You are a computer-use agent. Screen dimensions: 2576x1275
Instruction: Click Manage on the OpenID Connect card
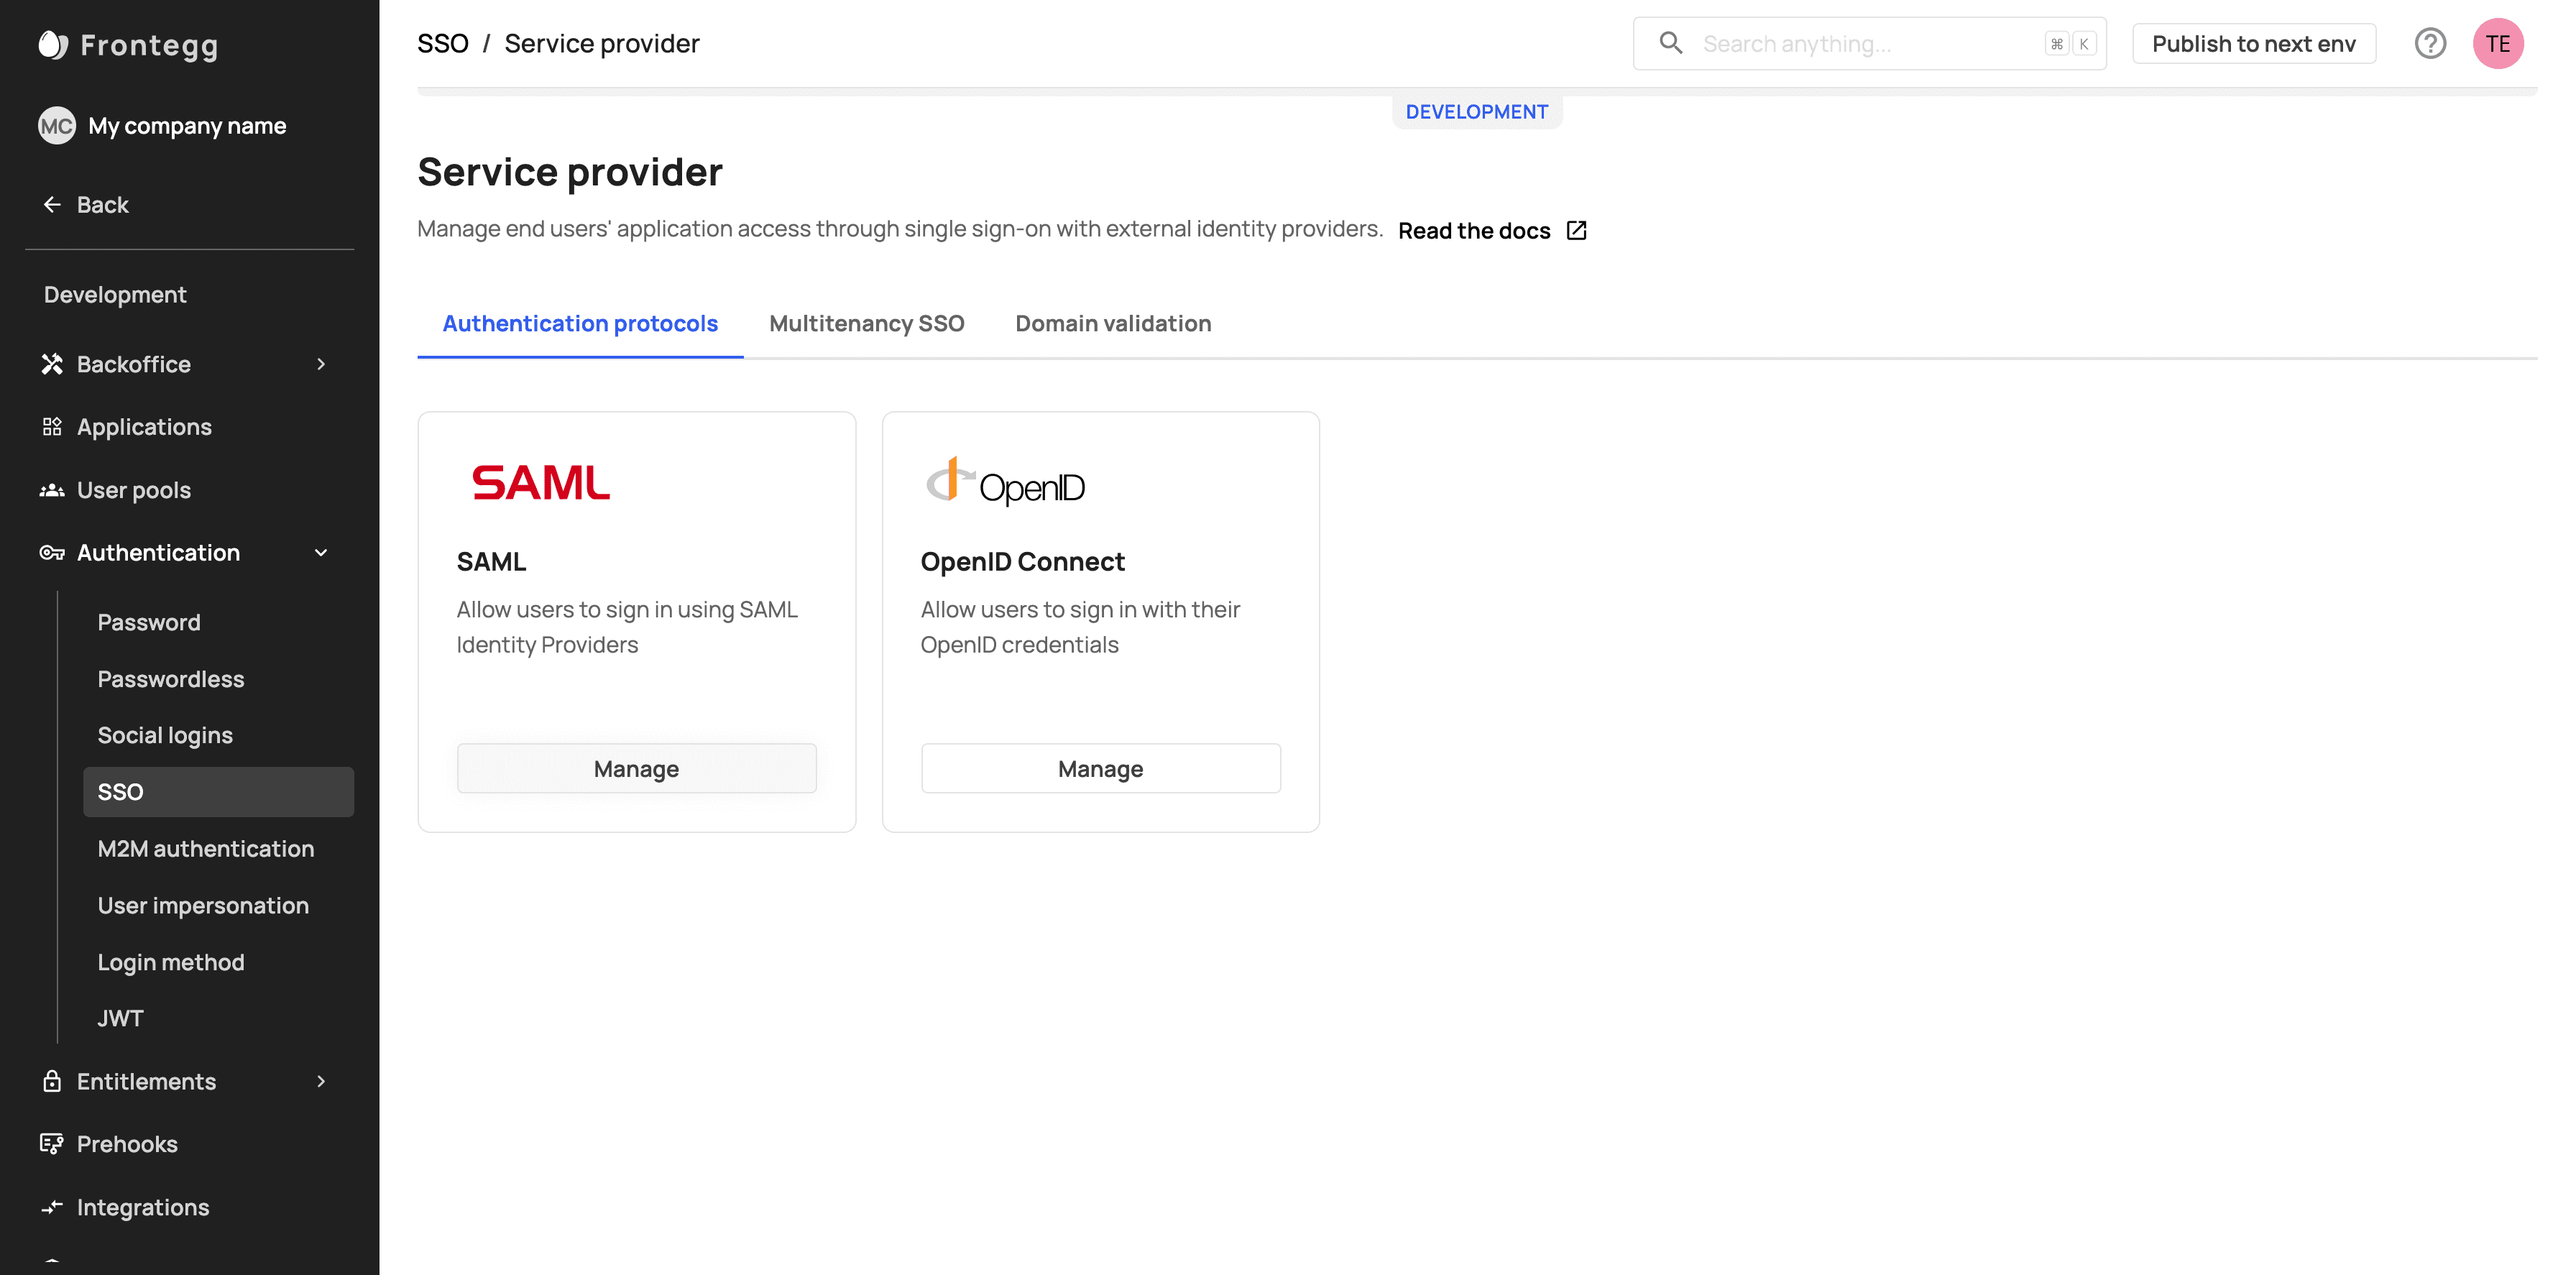coord(1101,768)
